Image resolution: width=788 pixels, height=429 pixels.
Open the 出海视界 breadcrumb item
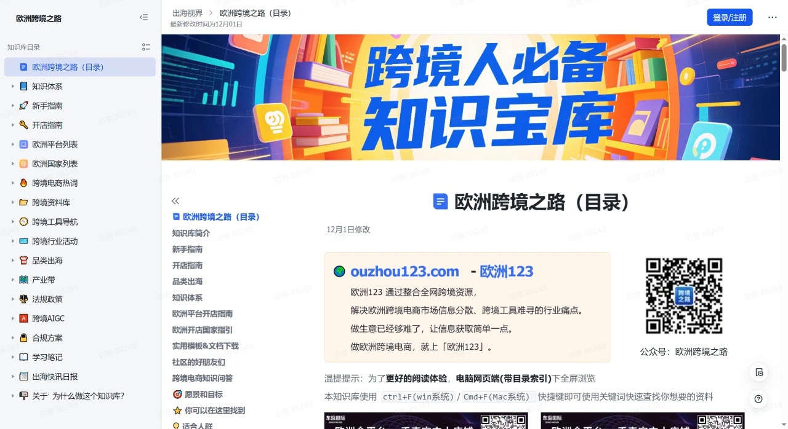[x=187, y=12]
